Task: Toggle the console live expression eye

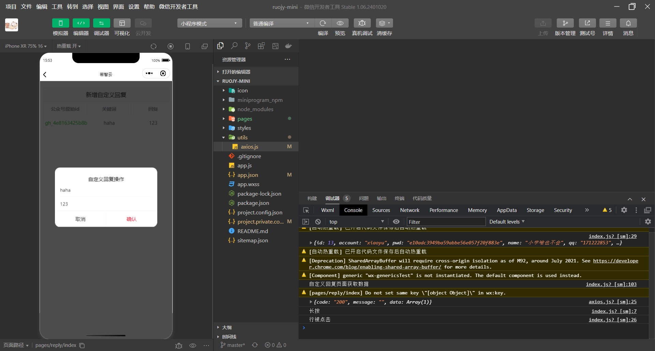Action: click(x=396, y=222)
